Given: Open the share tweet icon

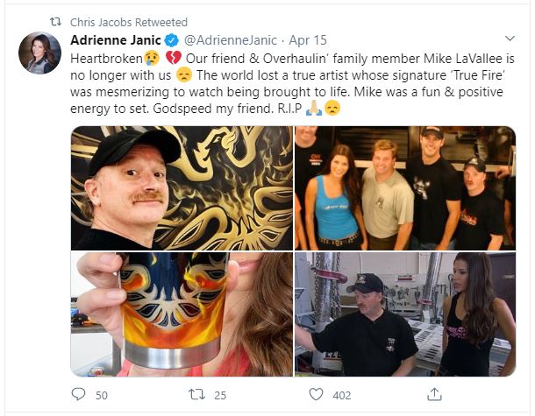Looking at the screenshot, I should click(432, 395).
